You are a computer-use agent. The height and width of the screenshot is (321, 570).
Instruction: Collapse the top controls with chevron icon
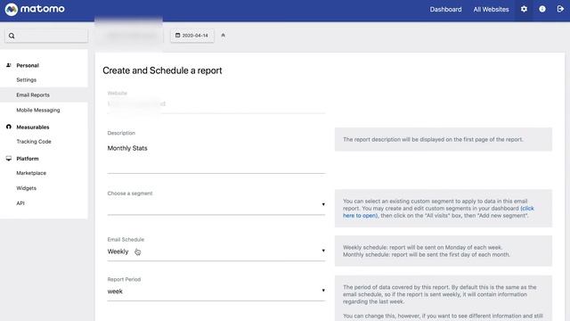[x=224, y=36]
